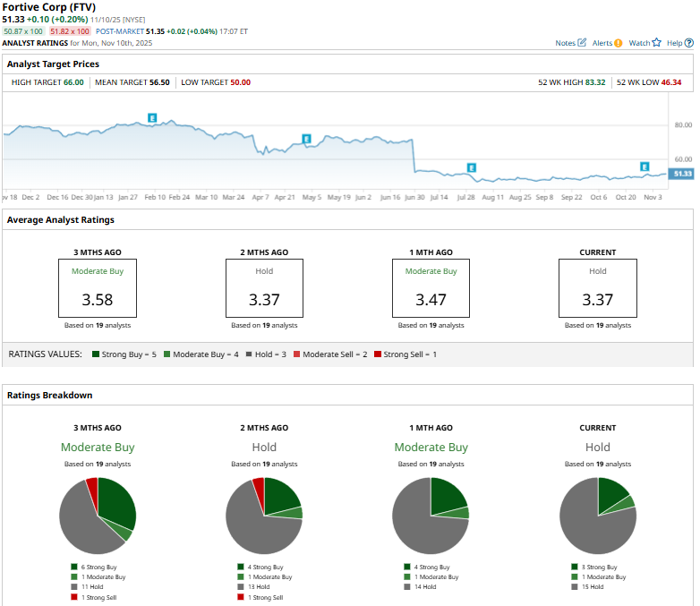Click the '6 Strong Buy' legend entry
700x606 pixels.
tap(94, 568)
